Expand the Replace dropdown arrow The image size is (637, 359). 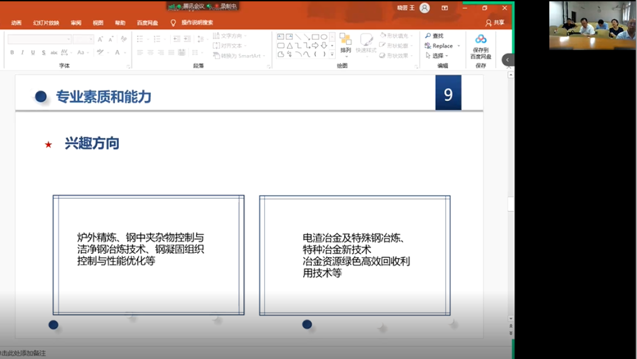coord(458,46)
